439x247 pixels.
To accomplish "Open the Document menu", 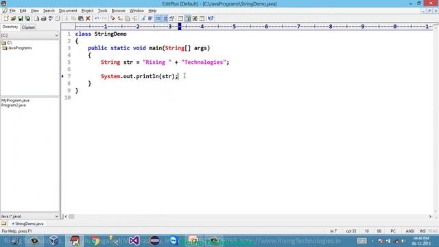I will point(68,11).
